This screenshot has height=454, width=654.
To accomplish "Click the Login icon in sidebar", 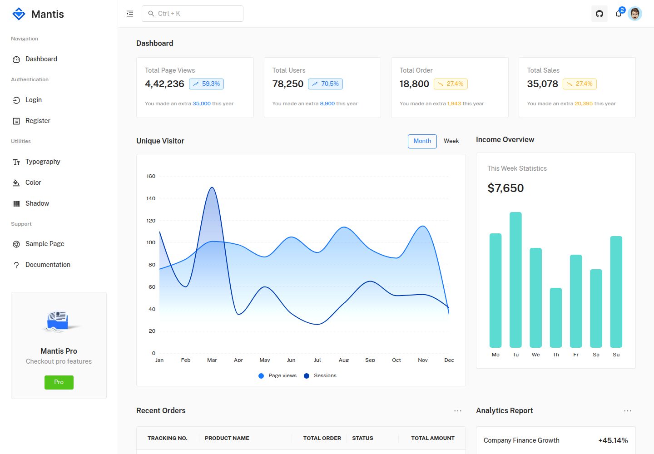I will (16, 100).
